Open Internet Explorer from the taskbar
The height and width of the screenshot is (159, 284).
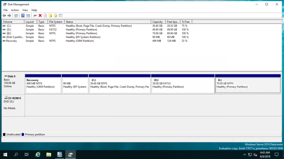(38, 155)
